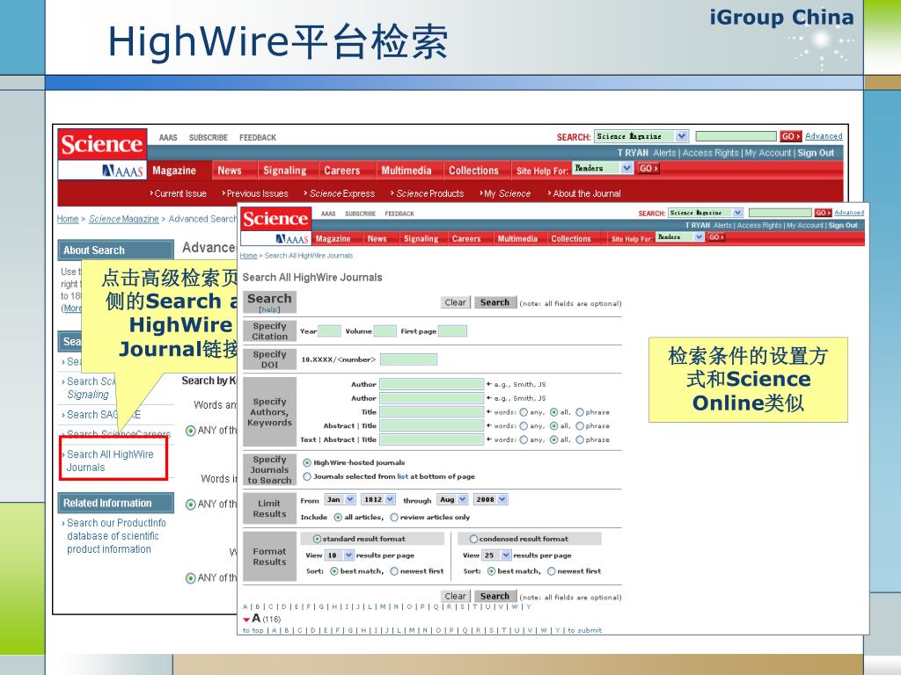
Task: Click the 'to submit' link in the alphabet bar
Action: click(585, 630)
